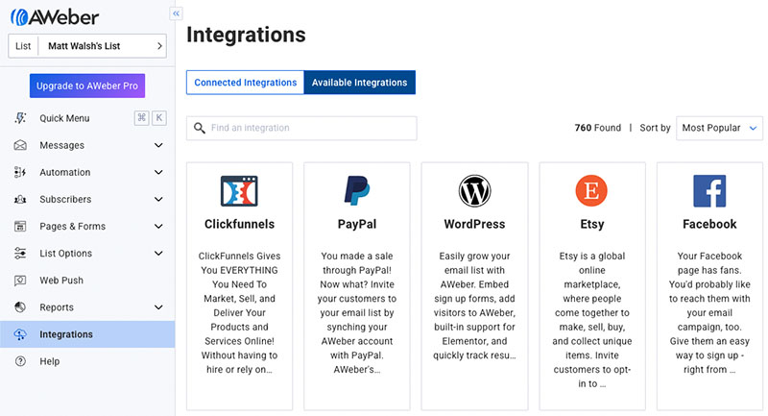The width and height of the screenshot is (768, 416).
Task: Expand the Pages & Forms chevron
Action: (x=158, y=226)
